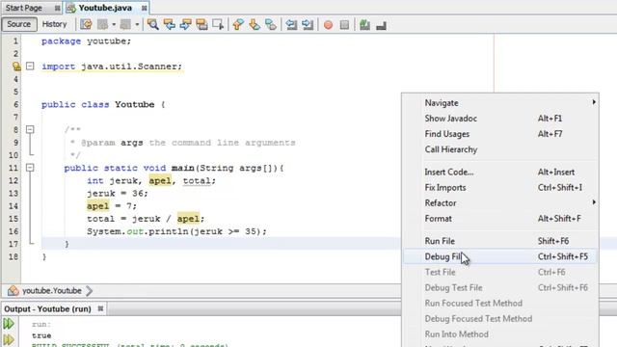Choose Fix Imports from context menu
This screenshot has height=347, width=617.
tap(500, 188)
